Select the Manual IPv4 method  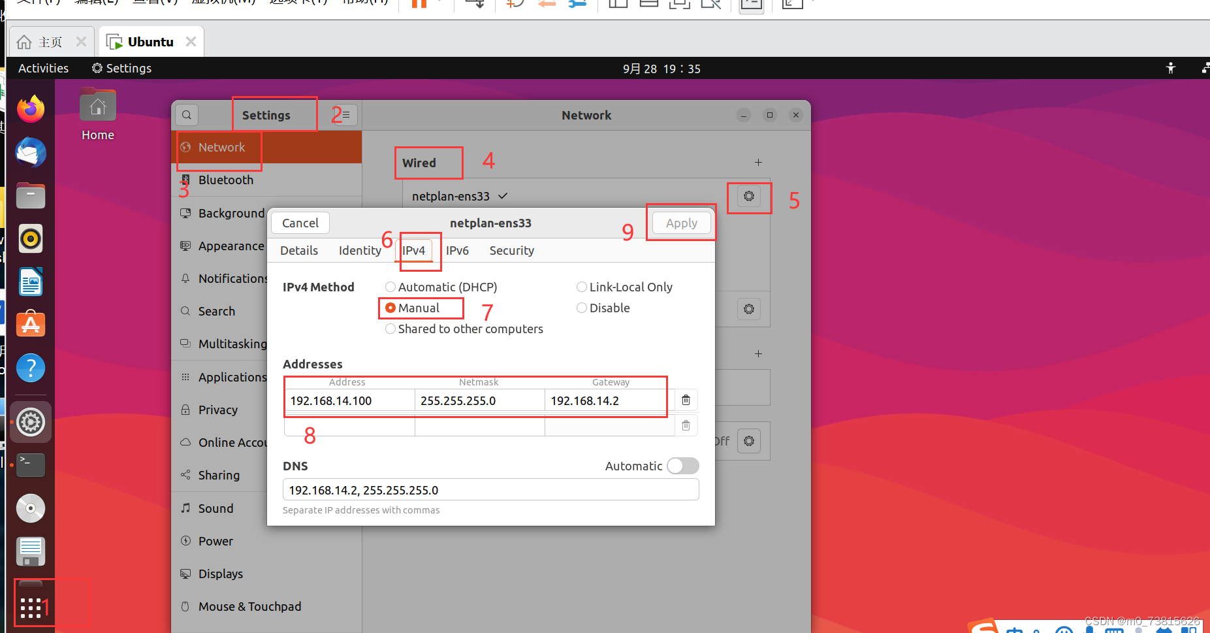(x=390, y=308)
